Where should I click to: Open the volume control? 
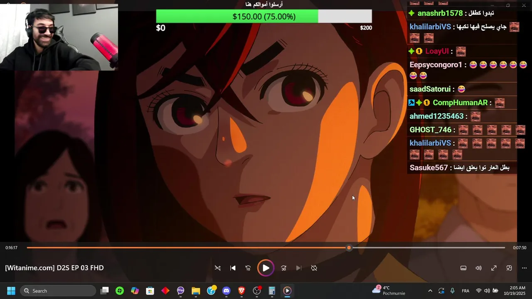click(478, 268)
